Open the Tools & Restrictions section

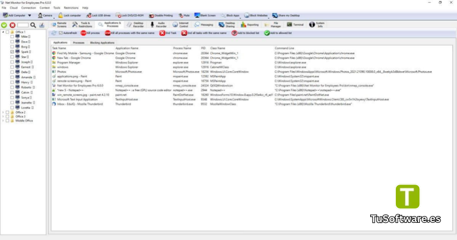pos(82,25)
